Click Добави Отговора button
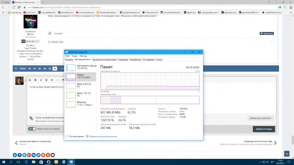The width and height of the screenshot is (294, 165). click(x=264, y=129)
